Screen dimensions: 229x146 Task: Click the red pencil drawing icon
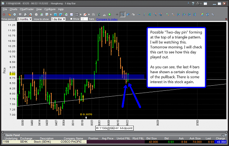85,14
